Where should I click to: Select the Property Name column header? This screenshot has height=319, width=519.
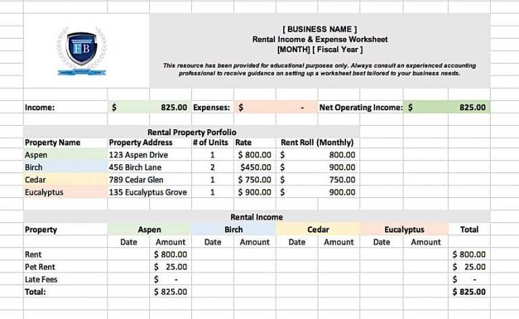coord(65,143)
